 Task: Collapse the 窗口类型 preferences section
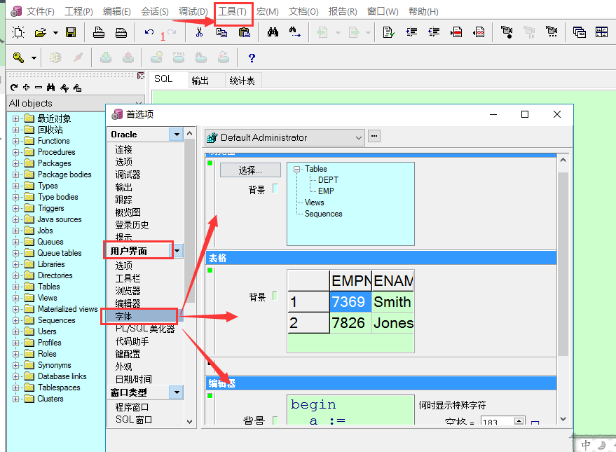(177, 392)
